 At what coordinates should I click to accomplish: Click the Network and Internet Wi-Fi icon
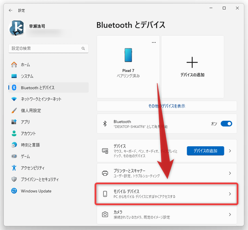coord(14,99)
